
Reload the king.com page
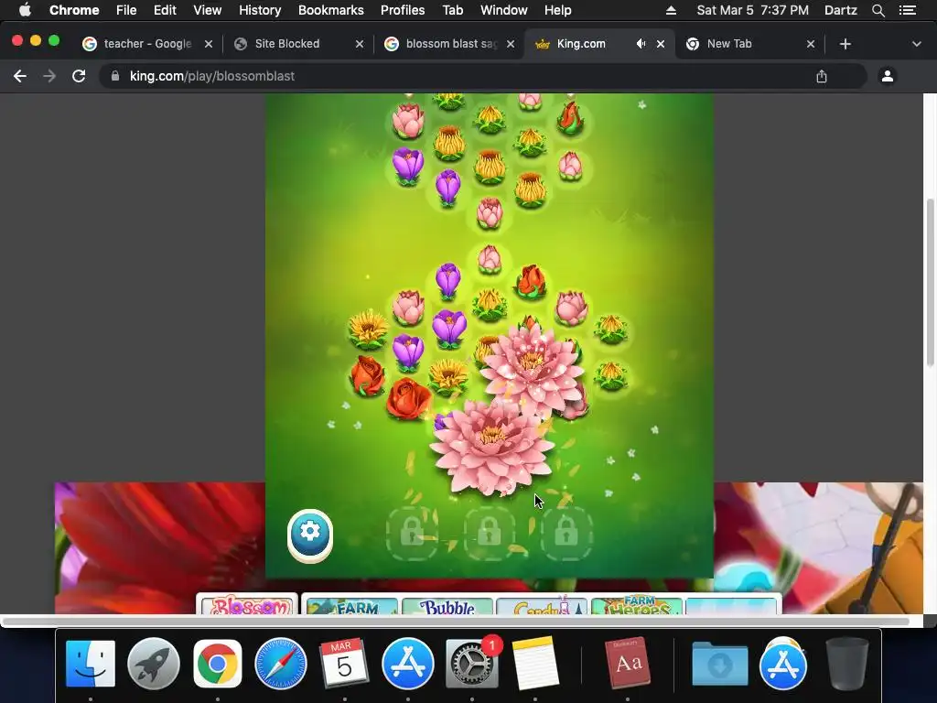click(x=79, y=76)
